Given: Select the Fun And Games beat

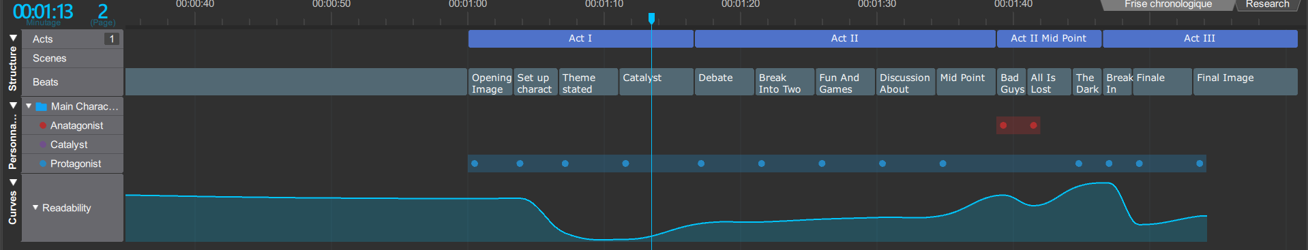Looking at the screenshot, I should pyautogui.click(x=845, y=82).
